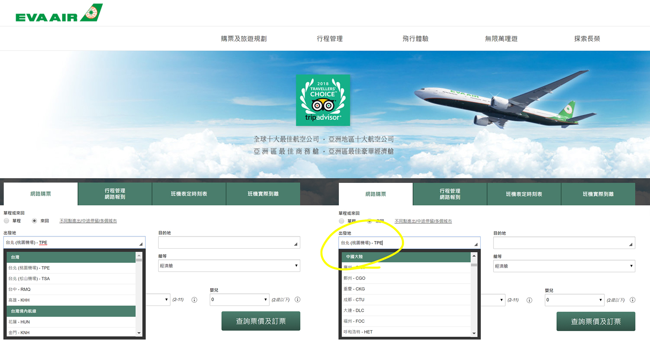
Task: Open 不同點進出/中途停留/多個城市 link in left panel
Action: tap(88, 221)
